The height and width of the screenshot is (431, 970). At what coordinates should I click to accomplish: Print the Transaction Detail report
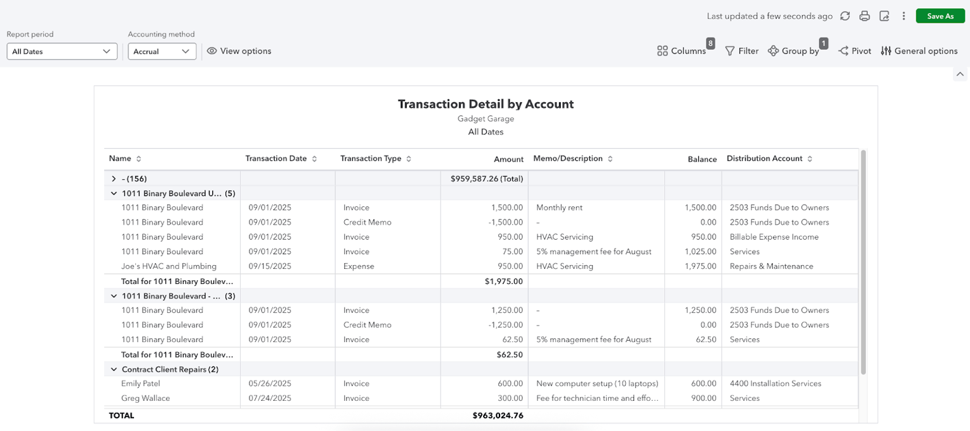coord(865,16)
